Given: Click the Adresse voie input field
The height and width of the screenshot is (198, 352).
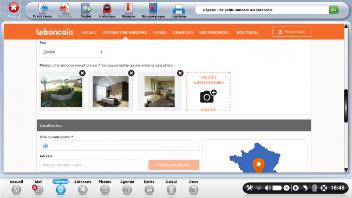Looking at the screenshot, I should pos(92,165).
